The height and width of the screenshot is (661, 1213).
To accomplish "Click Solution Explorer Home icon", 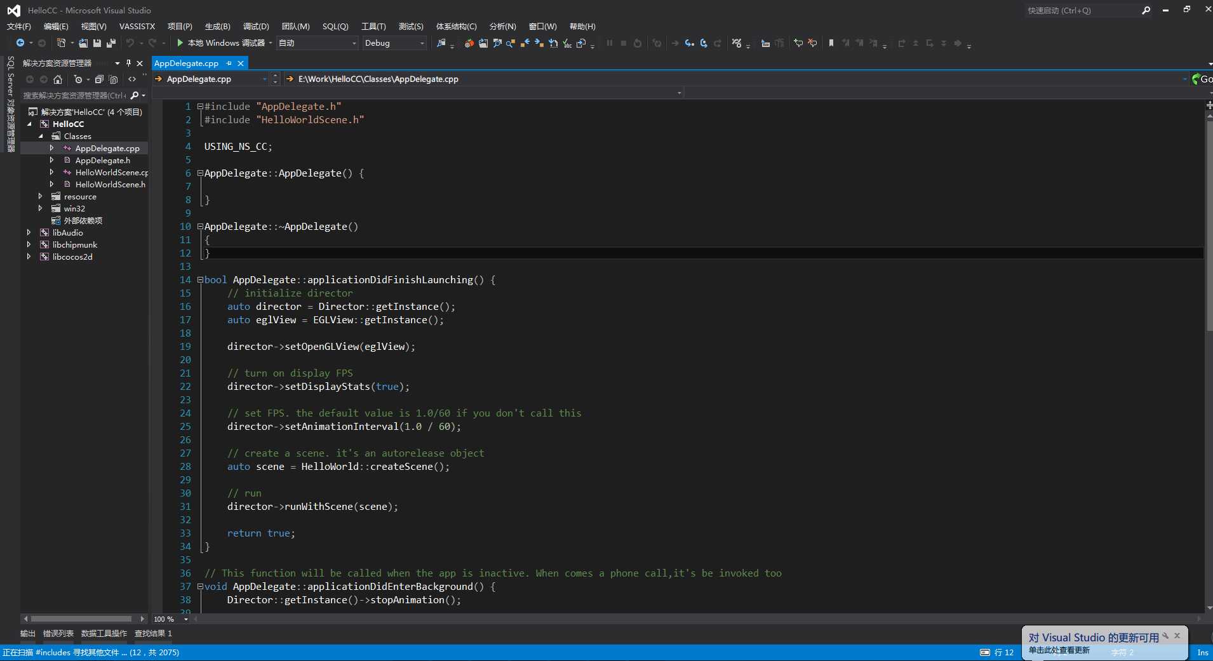I will 58,79.
